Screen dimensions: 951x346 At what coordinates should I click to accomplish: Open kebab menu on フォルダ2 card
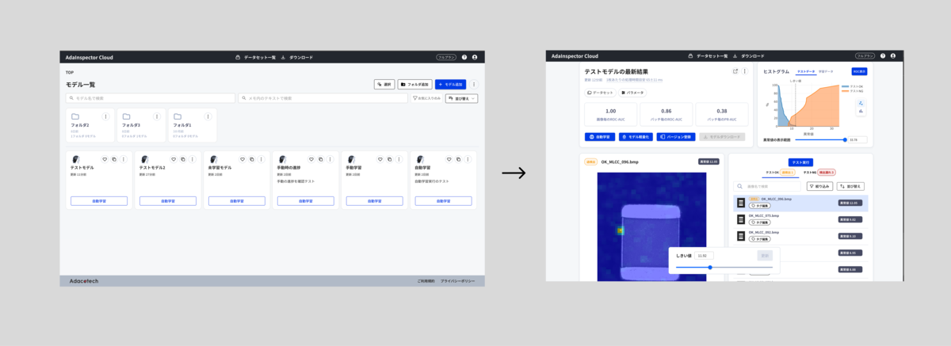pos(105,116)
